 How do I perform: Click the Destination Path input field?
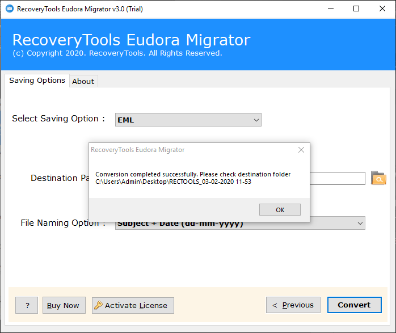(338, 179)
